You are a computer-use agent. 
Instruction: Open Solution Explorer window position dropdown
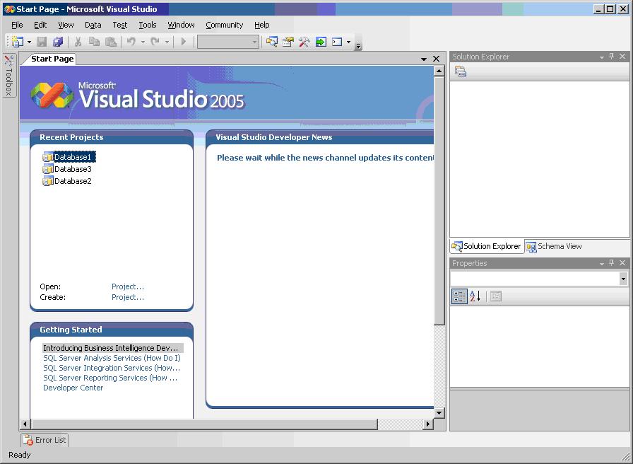coord(602,57)
